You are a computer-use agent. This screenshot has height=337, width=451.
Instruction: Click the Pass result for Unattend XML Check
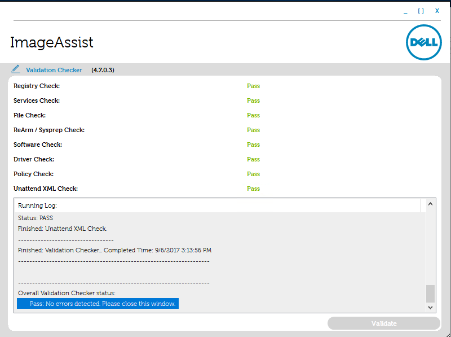(x=253, y=189)
